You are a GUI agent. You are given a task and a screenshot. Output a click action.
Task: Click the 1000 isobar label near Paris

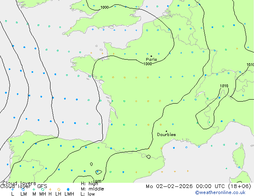pyautogui.click(x=147, y=64)
